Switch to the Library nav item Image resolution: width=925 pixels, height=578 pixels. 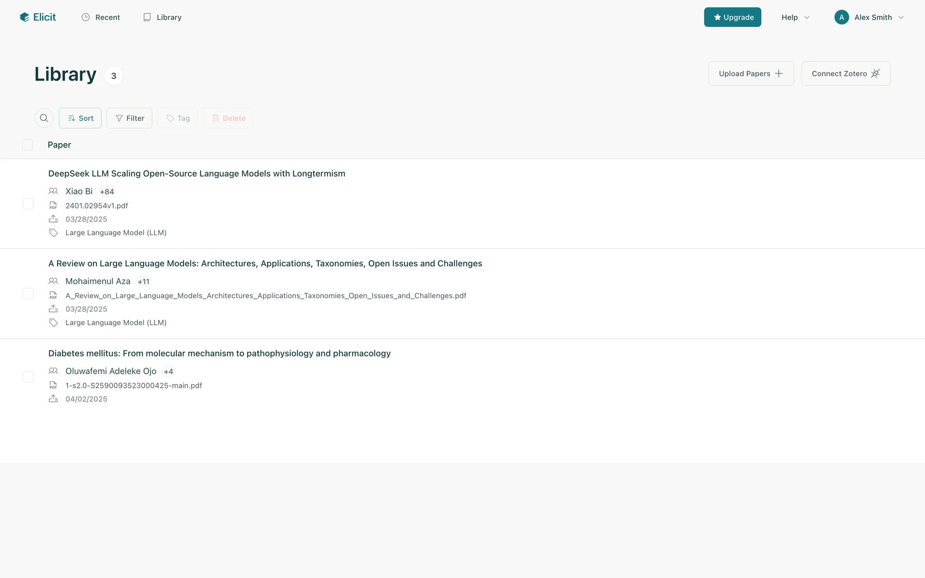(162, 17)
